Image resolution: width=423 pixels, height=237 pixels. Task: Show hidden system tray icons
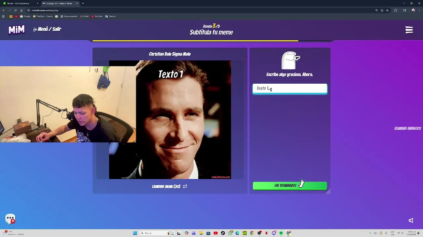(x=370, y=233)
